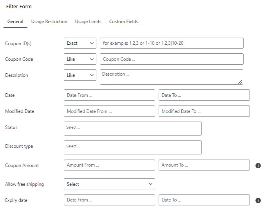Click the Description textarea resize handle
Screen dimensions: 273x216
pyautogui.click(x=240, y=82)
